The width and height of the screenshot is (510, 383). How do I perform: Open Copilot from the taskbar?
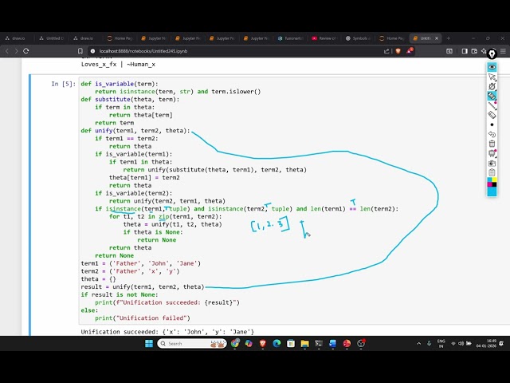click(249, 344)
